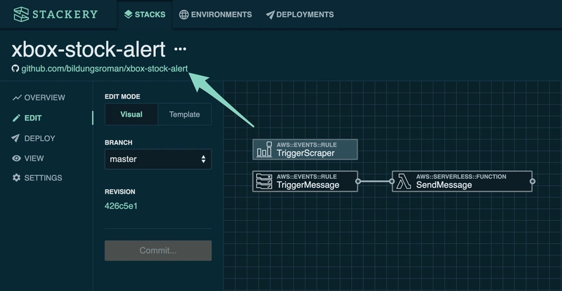Open the stack options ellipsis menu
The image size is (562, 291).
(x=181, y=49)
